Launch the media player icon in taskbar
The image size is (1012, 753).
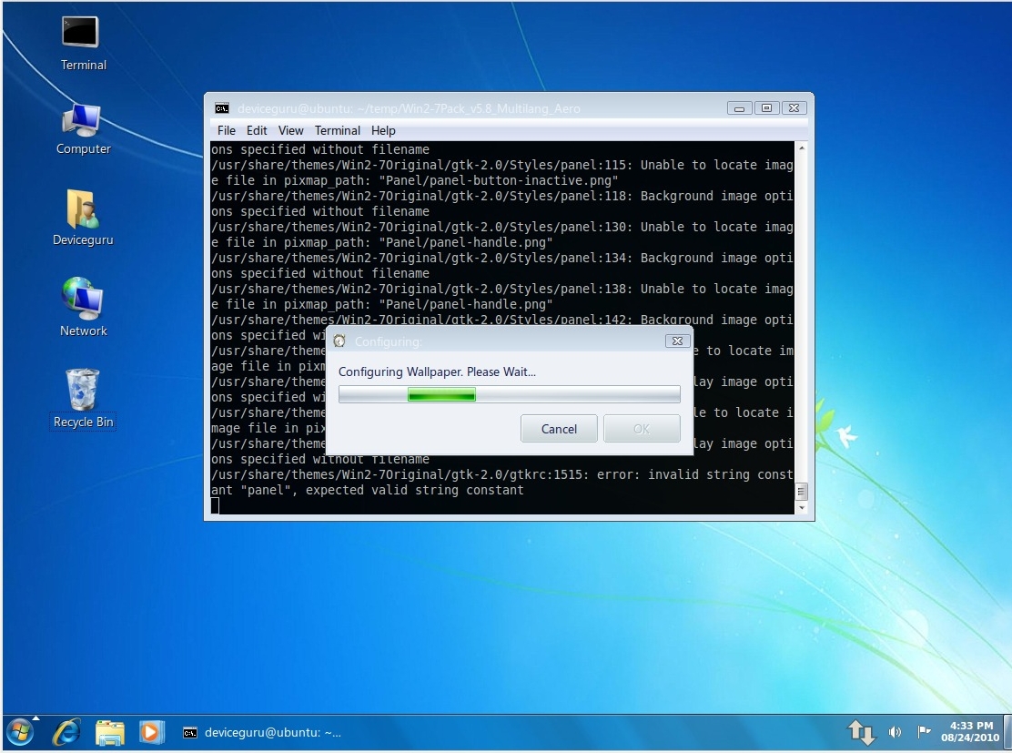pos(151,732)
